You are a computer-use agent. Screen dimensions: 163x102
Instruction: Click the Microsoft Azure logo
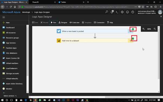pos(11,12)
